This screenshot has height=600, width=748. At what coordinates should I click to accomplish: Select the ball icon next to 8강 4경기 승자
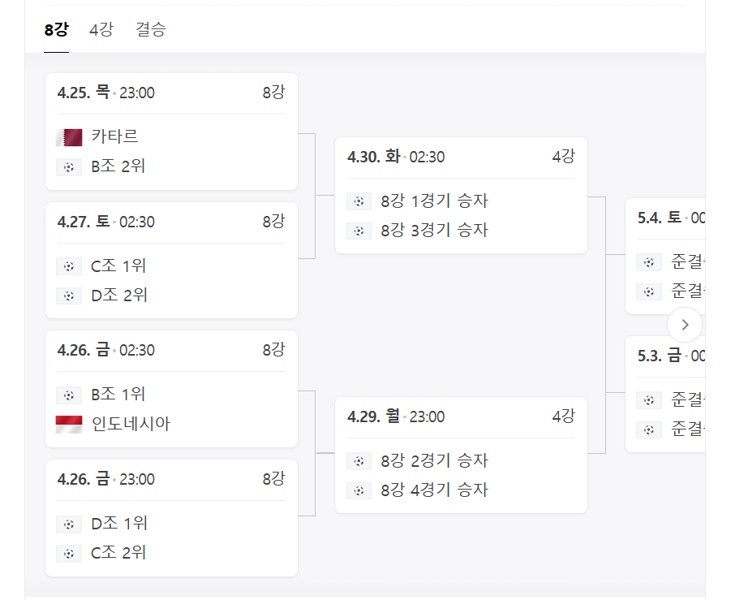(x=359, y=490)
